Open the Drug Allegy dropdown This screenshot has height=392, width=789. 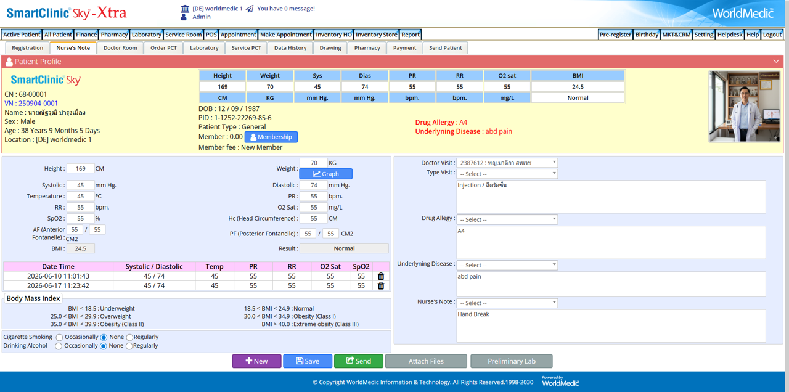pyautogui.click(x=507, y=219)
